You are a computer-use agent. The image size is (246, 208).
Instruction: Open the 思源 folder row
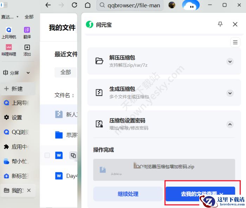pos(59,135)
